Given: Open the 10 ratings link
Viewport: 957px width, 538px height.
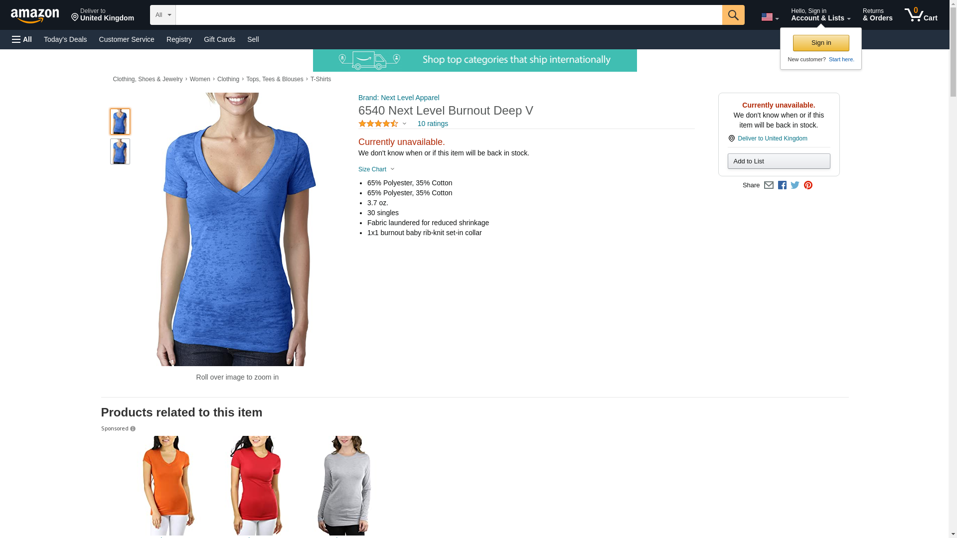Looking at the screenshot, I should click(433, 124).
